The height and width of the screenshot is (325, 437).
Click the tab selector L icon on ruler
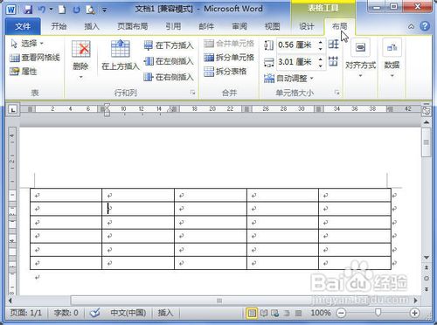pyautogui.click(x=12, y=110)
